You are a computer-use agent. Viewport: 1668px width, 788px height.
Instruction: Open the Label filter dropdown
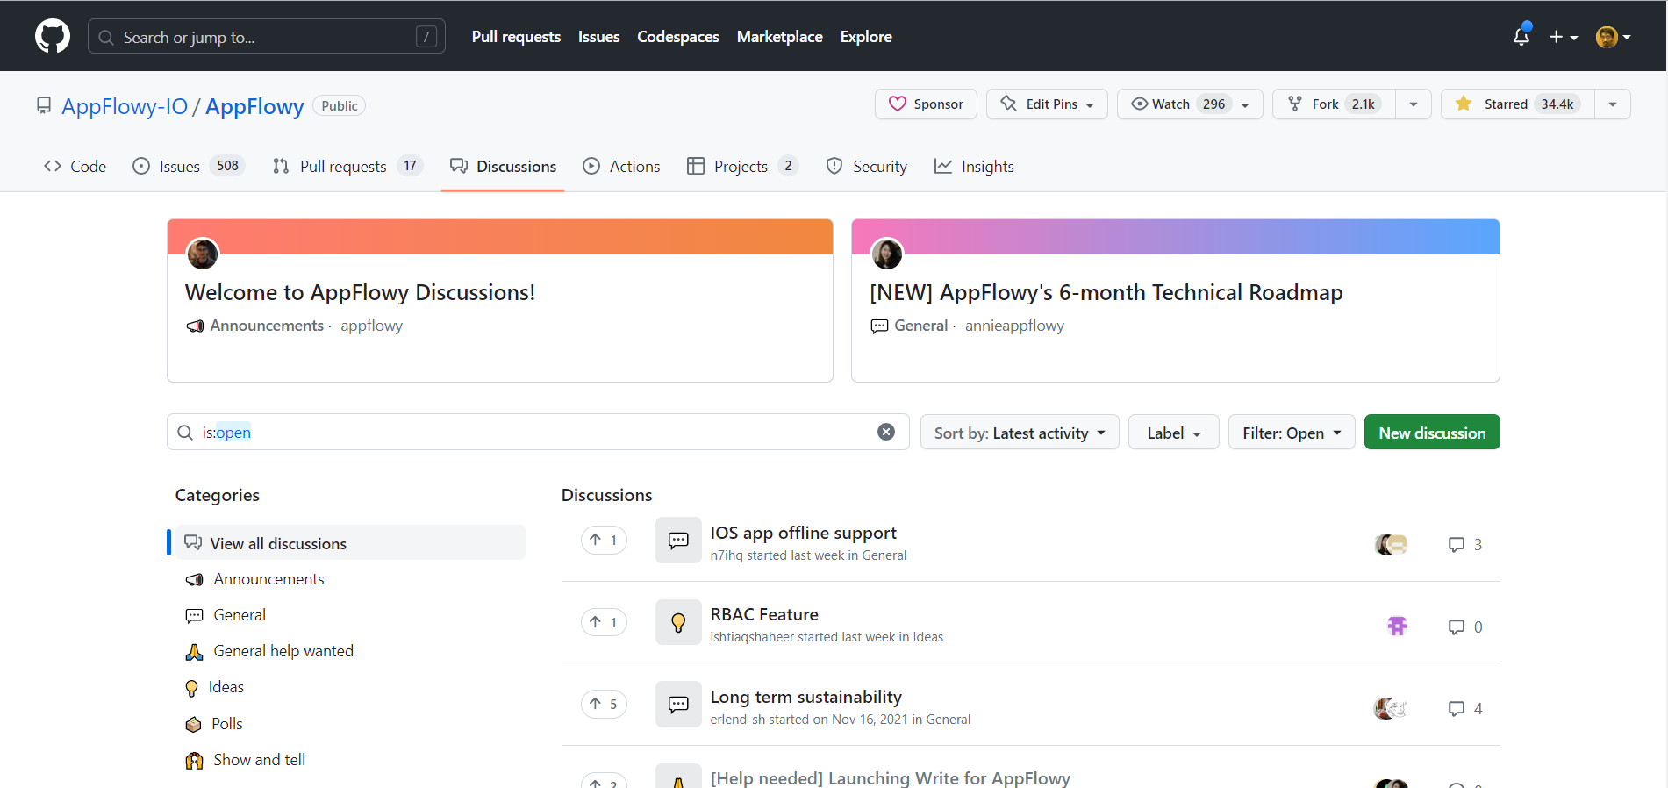coord(1173,433)
